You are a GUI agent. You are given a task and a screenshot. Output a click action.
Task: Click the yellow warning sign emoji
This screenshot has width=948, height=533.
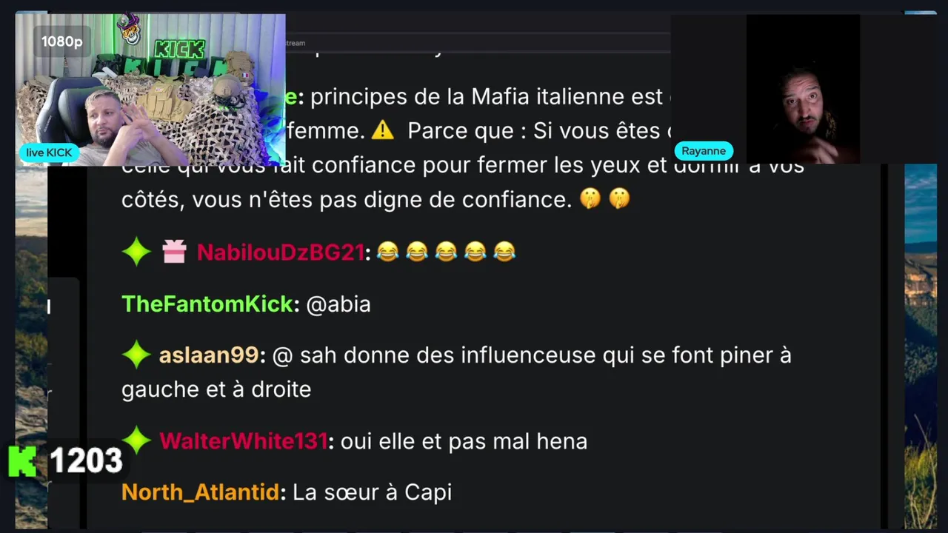coord(382,131)
